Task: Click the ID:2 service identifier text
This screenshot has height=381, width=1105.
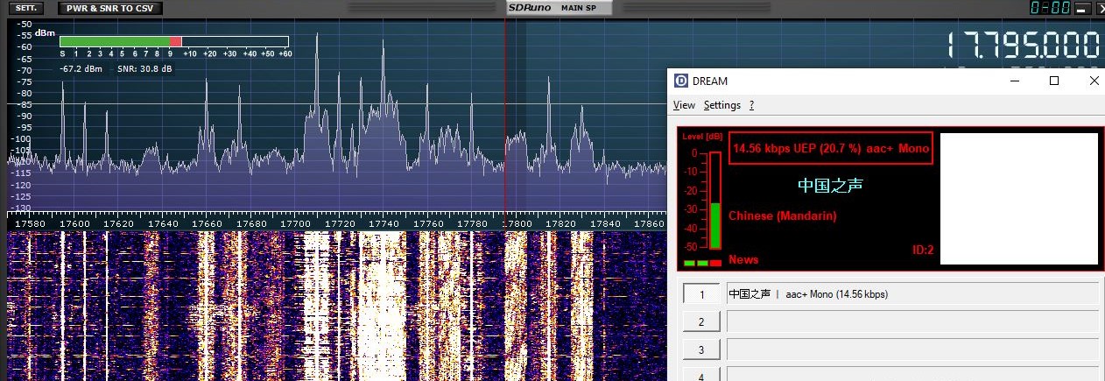Action: pyautogui.click(x=923, y=250)
